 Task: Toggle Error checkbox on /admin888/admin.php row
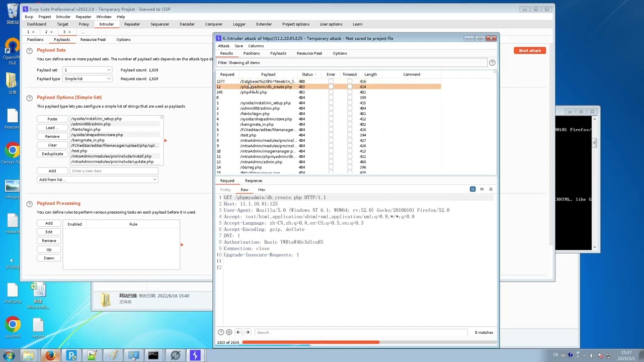[331, 109]
